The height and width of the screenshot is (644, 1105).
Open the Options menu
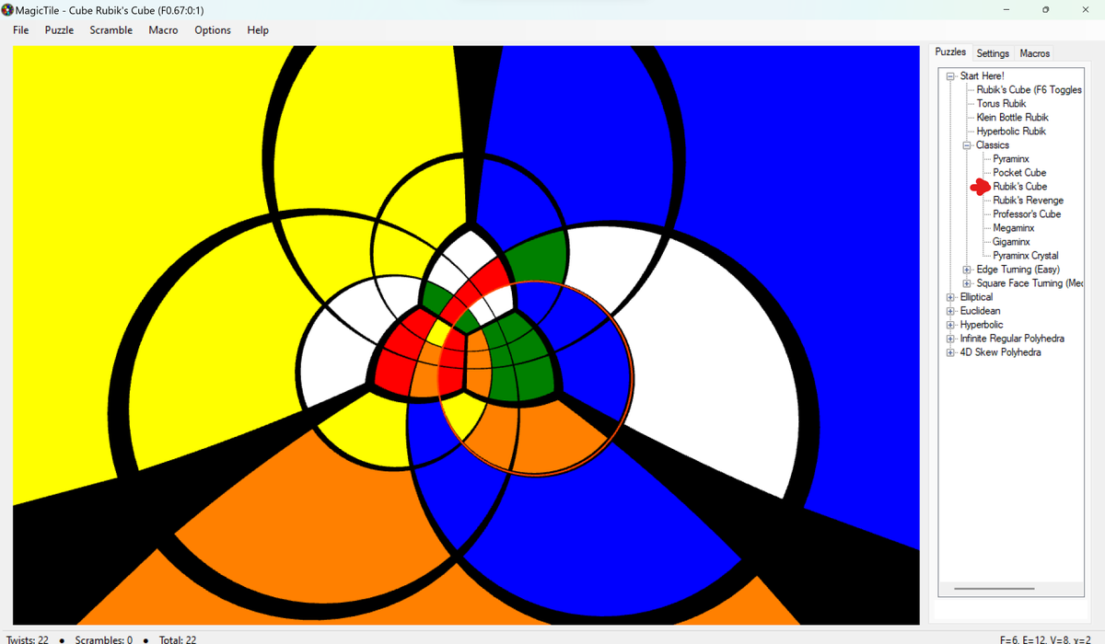click(213, 30)
